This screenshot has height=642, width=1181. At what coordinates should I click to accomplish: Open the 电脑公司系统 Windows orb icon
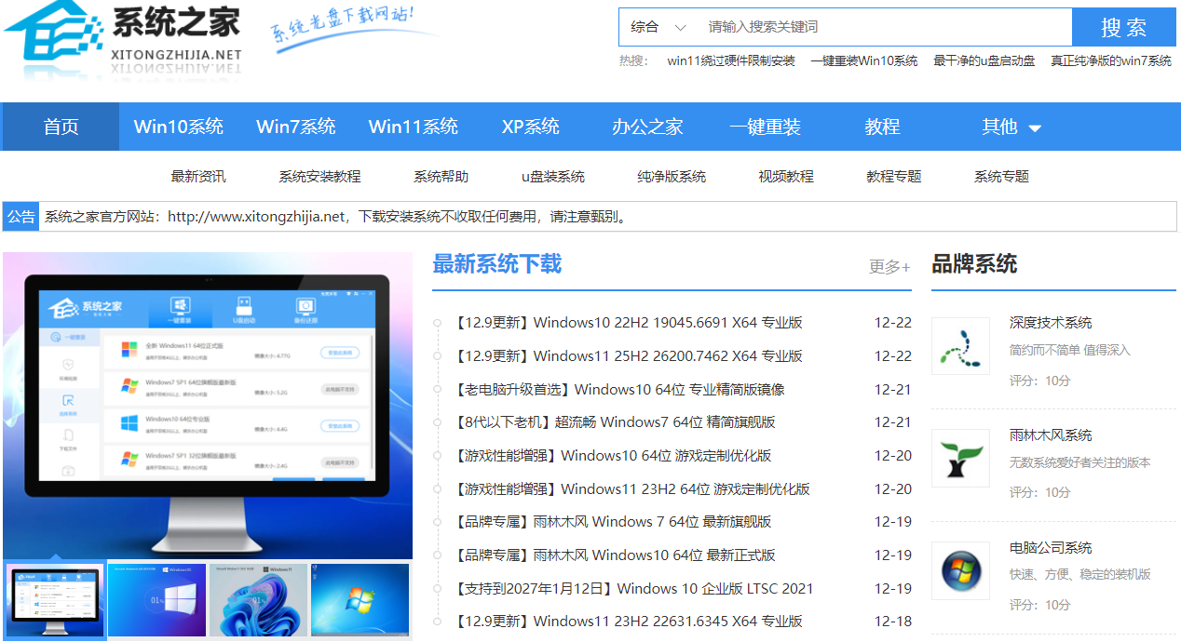[x=960, y=570]
